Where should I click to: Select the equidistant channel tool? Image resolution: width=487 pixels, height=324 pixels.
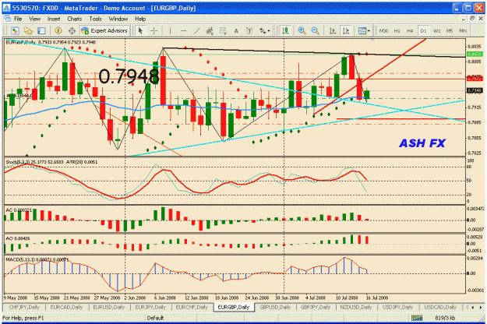coord(210,30)
